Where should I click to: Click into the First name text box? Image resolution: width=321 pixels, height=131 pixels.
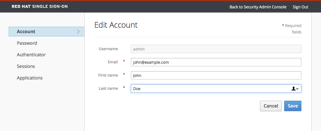tap(216, 75)
